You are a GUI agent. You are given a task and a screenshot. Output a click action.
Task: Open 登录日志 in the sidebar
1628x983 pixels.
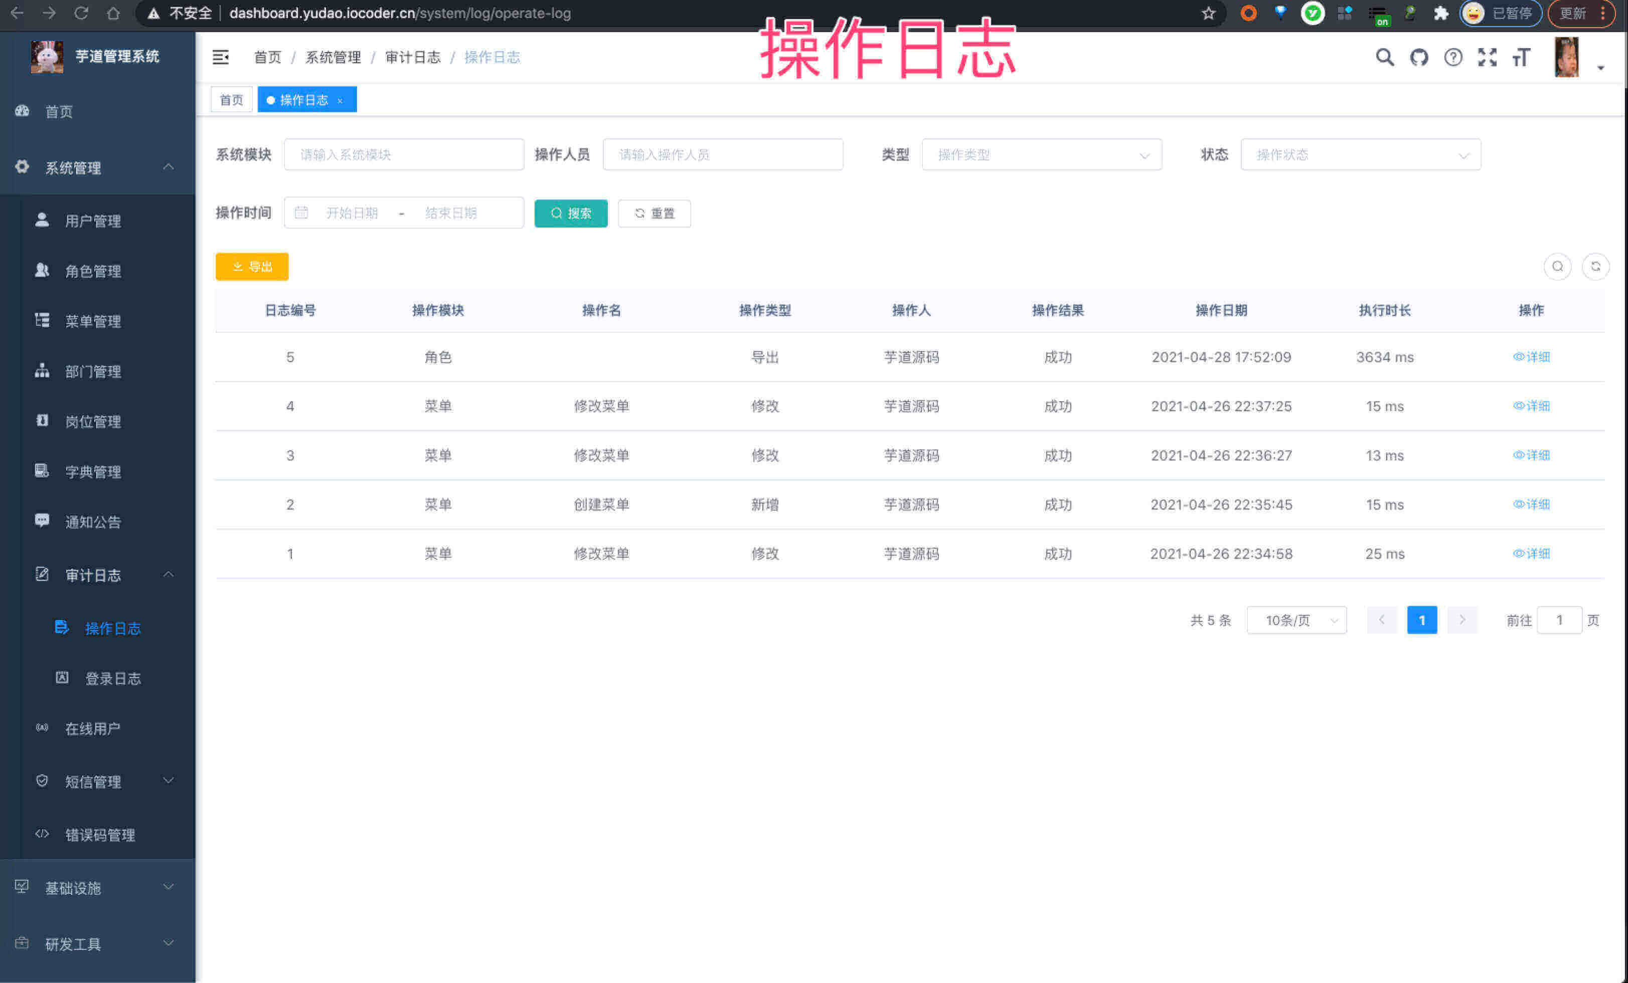pos(113,678)
